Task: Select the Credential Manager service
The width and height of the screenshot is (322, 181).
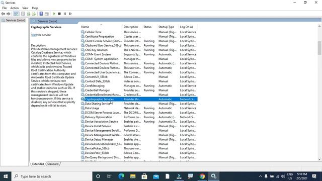Action: 139,90
